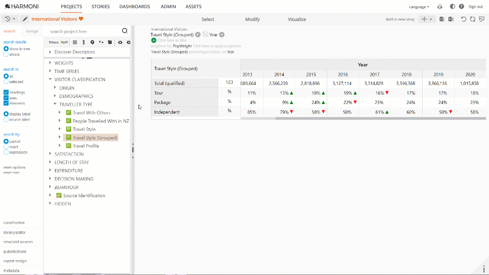Screen dimensions: 489x275
Task: Expand the WEIGHTS tree node
Action: tap(50, 63)
